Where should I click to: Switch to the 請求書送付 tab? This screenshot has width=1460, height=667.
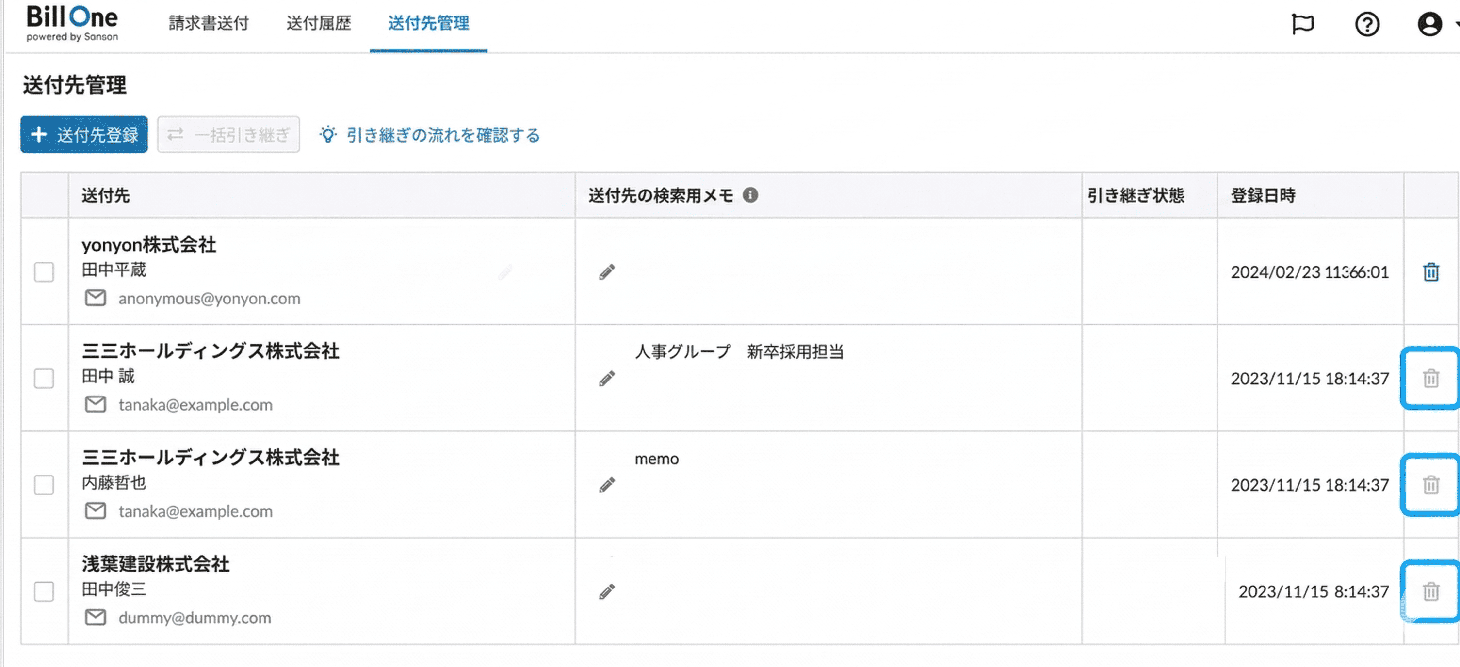(209, 23)
